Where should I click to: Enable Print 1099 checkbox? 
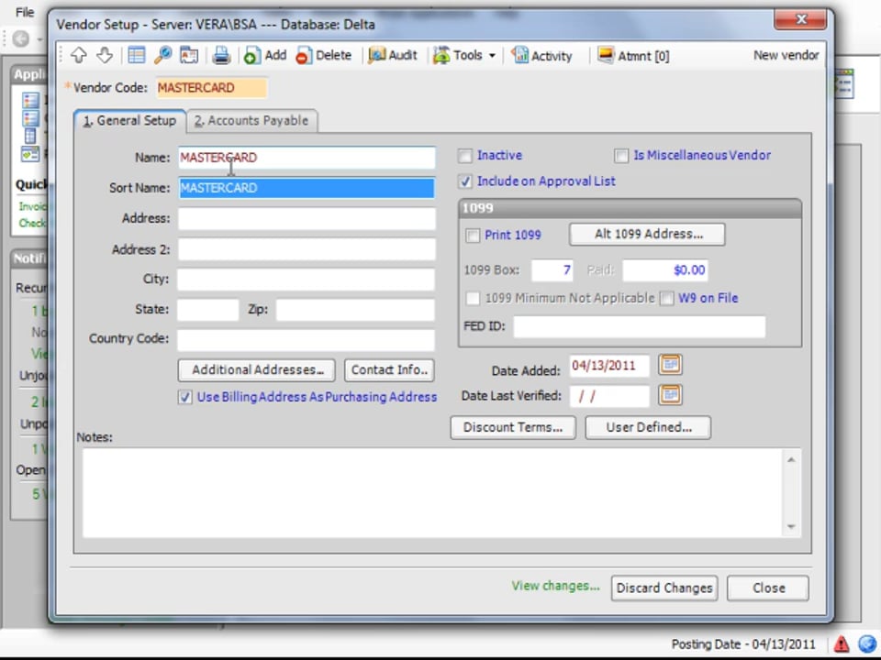473,236
